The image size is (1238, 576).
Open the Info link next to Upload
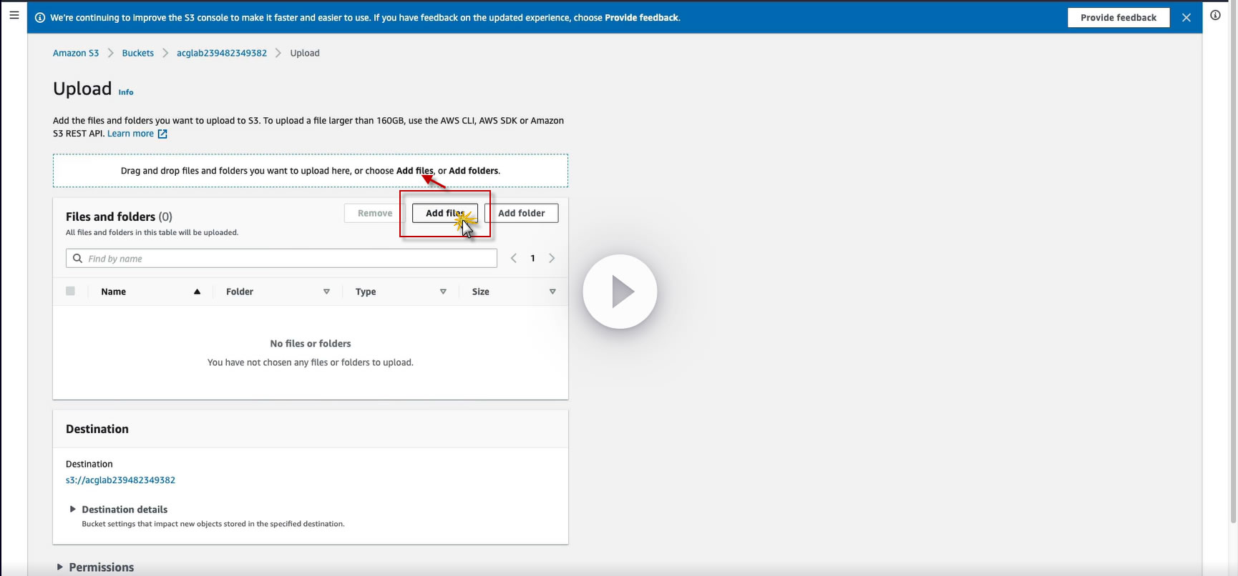[126, 92]
